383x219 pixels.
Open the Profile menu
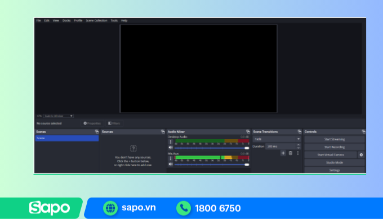78,21
